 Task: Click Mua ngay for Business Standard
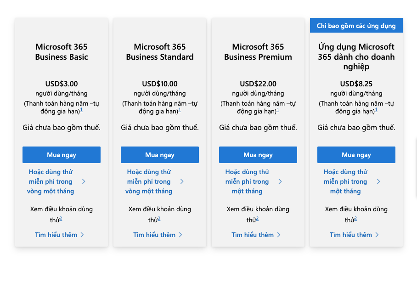160,155
